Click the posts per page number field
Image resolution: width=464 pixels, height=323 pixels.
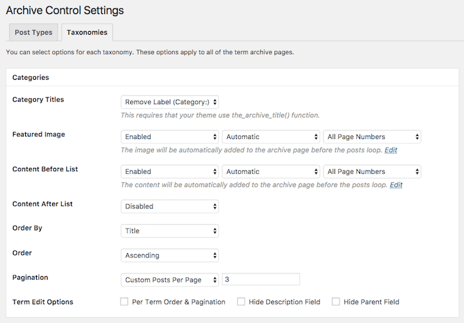pos(261,279)
